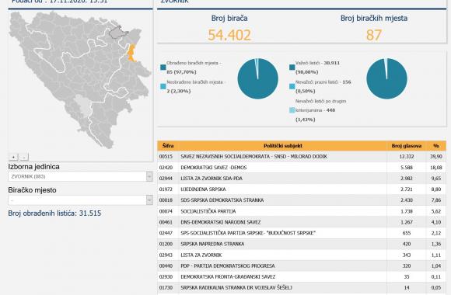The image size is (451, 295).
Task: Click Broj obrađenih listića: 31.515 text
Action: 54,213
